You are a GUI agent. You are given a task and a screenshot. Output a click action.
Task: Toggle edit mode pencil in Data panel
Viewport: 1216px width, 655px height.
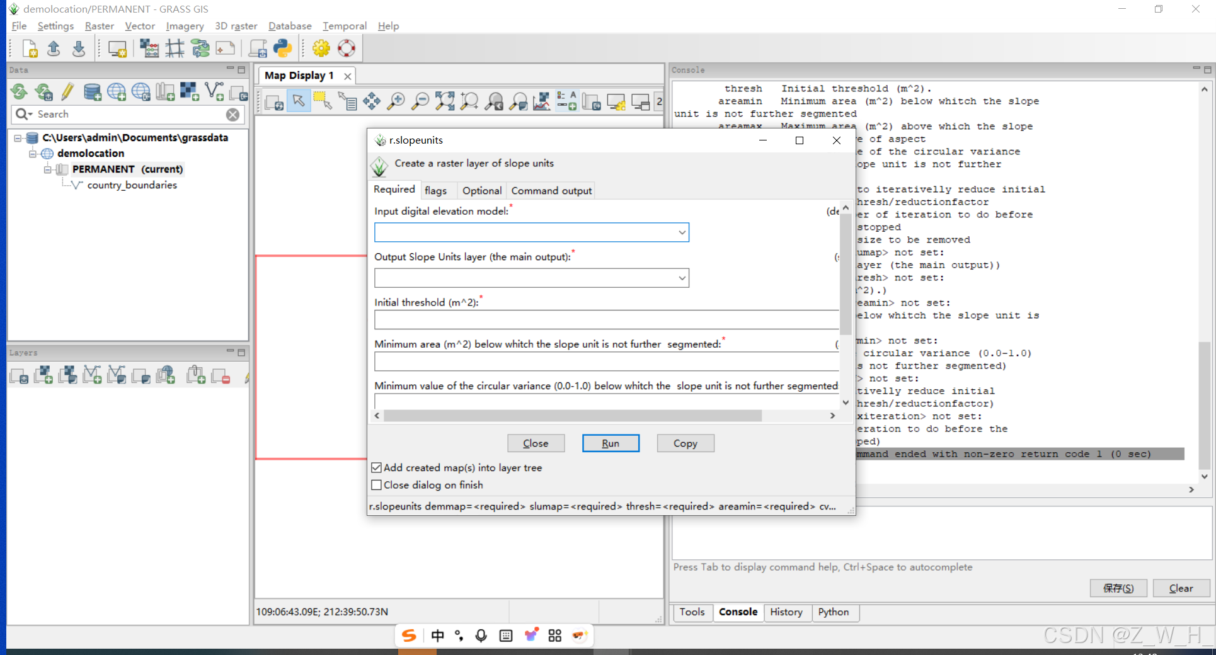pyautogui.click(x=68, y=92)
